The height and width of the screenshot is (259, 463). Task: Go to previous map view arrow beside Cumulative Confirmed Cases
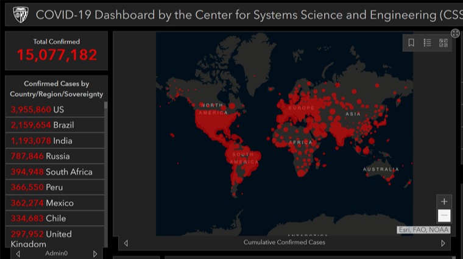click(126, 243)
